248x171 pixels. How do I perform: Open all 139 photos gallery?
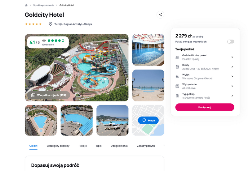(x=49, y=95)
